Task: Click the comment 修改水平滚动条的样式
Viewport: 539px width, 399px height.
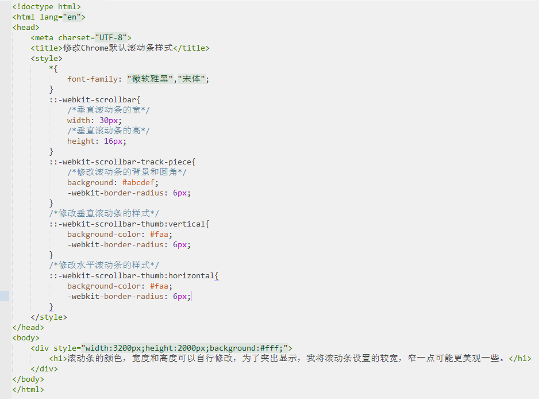Action: pyautogui.click(x=104, y=265)
